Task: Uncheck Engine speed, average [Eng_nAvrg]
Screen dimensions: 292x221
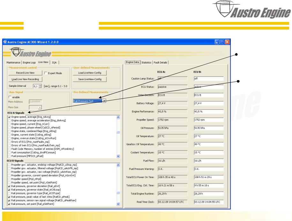Action: pyautogui.click(x=9, y=117)
